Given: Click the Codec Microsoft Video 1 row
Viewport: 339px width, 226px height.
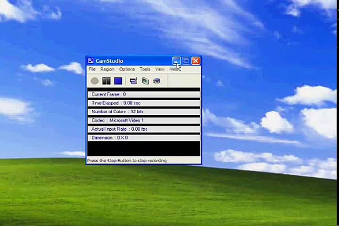Looking at the screenshot, I should tap(144, 120).
